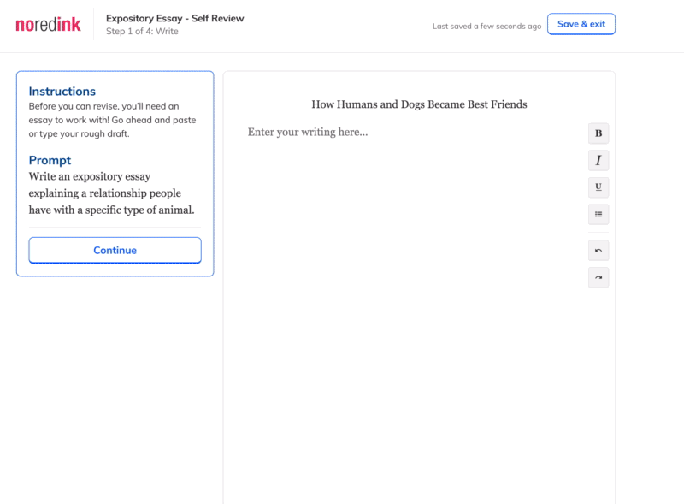Click the 'Step 1 of 4: Write' text

click(x=142, y=32)
